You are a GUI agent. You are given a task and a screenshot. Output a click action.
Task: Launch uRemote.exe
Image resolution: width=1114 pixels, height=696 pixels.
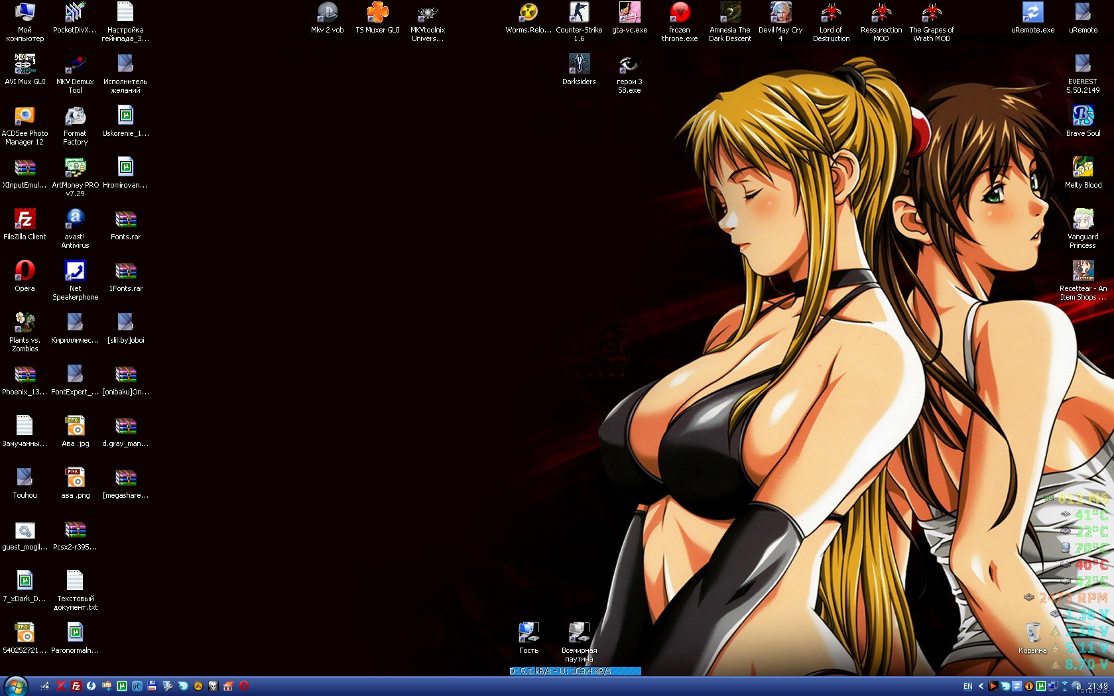[1032, 17]
